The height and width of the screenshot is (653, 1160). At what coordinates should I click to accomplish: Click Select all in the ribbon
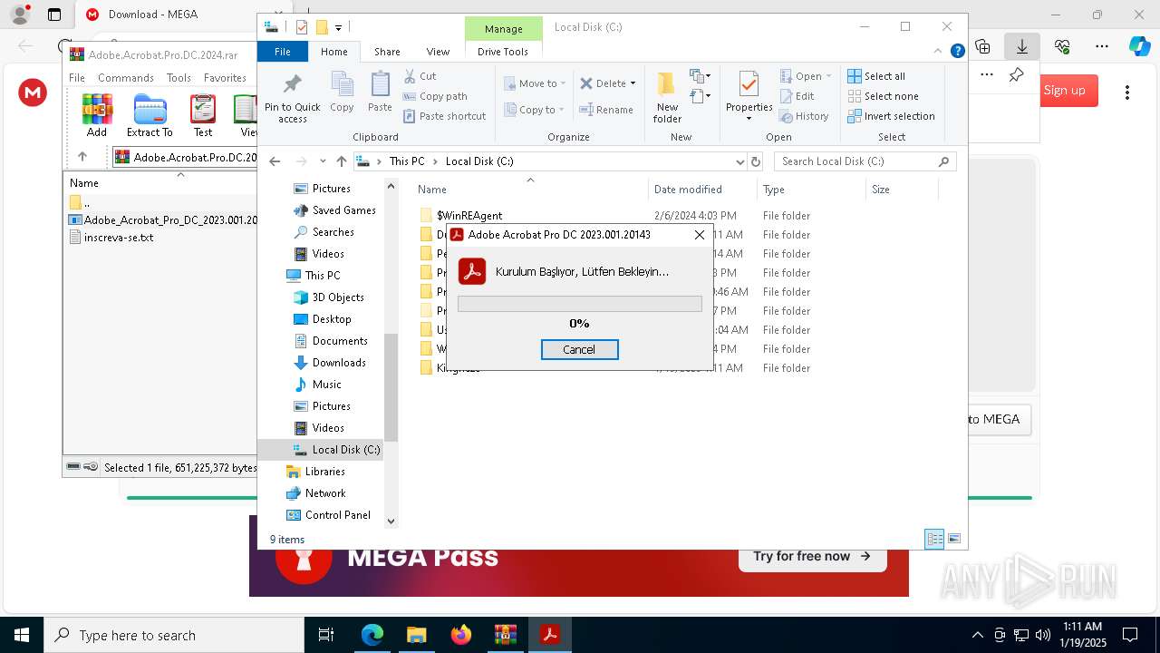click(876, 76)
